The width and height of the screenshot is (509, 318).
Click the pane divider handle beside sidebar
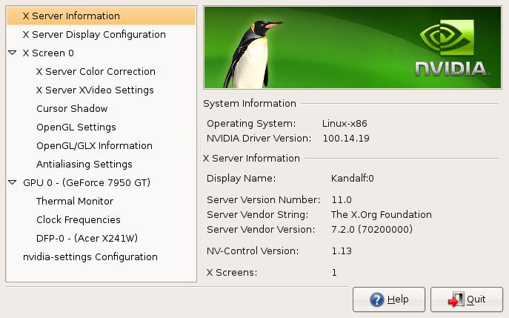(199, 144)
